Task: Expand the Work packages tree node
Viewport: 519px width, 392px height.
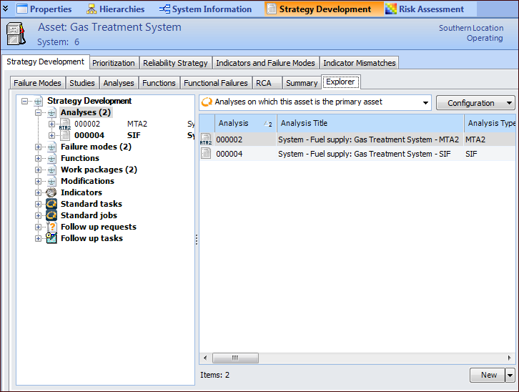Action: [38, 170]
